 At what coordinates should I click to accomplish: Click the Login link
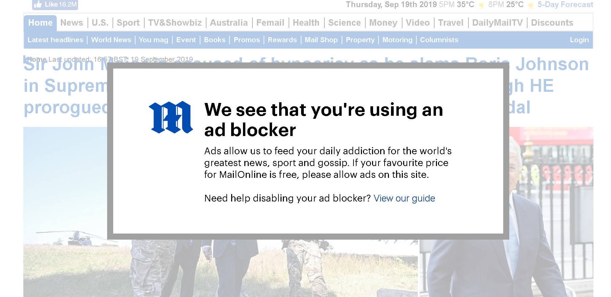579,40
